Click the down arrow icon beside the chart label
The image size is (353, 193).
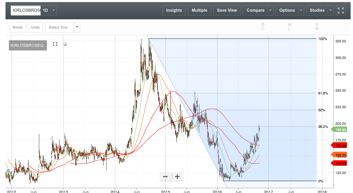(65, 44)
